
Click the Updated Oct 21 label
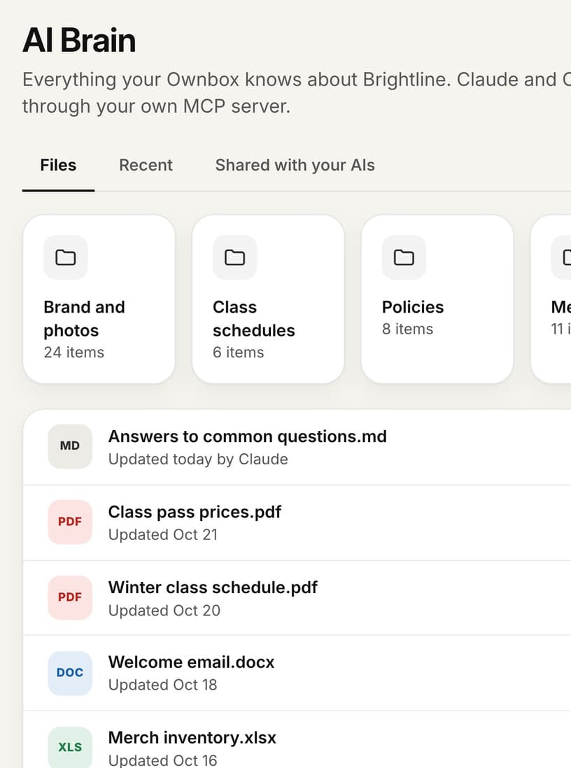coord(163,535)
